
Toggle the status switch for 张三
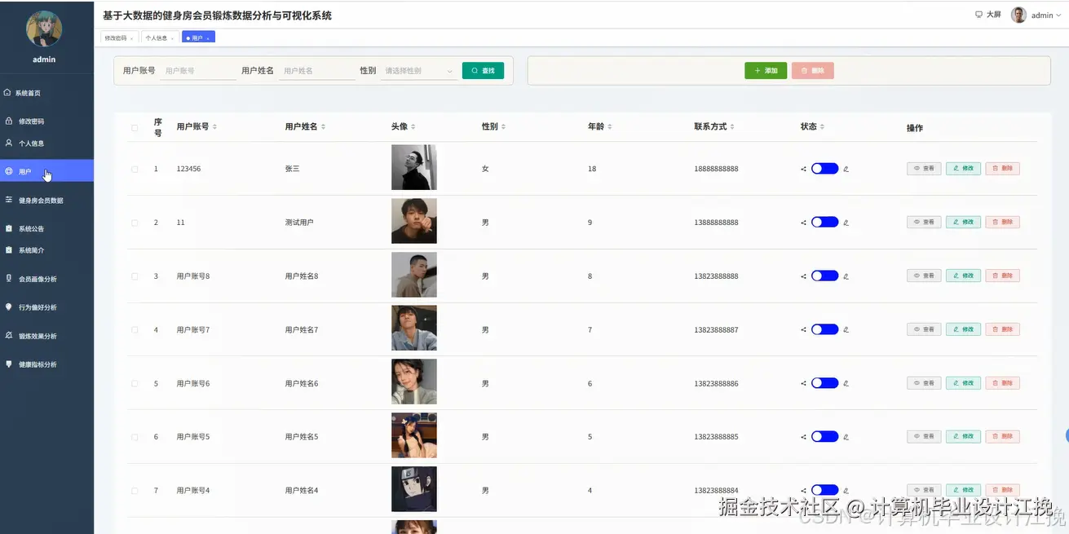(x=824, y=169)
